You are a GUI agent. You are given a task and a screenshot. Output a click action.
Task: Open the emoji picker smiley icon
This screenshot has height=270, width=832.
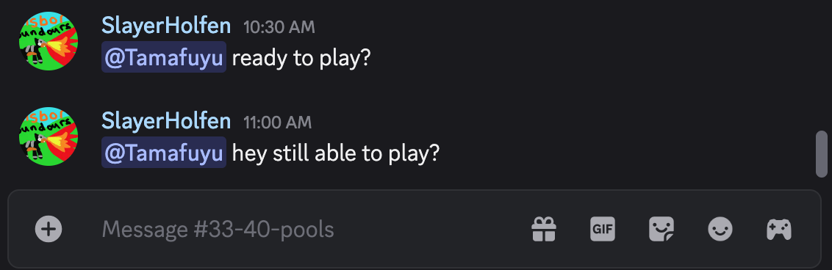click(x=720, y=229)
